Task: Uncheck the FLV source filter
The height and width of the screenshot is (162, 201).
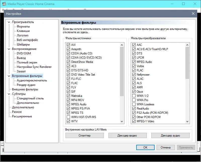Action: point(68,87)
